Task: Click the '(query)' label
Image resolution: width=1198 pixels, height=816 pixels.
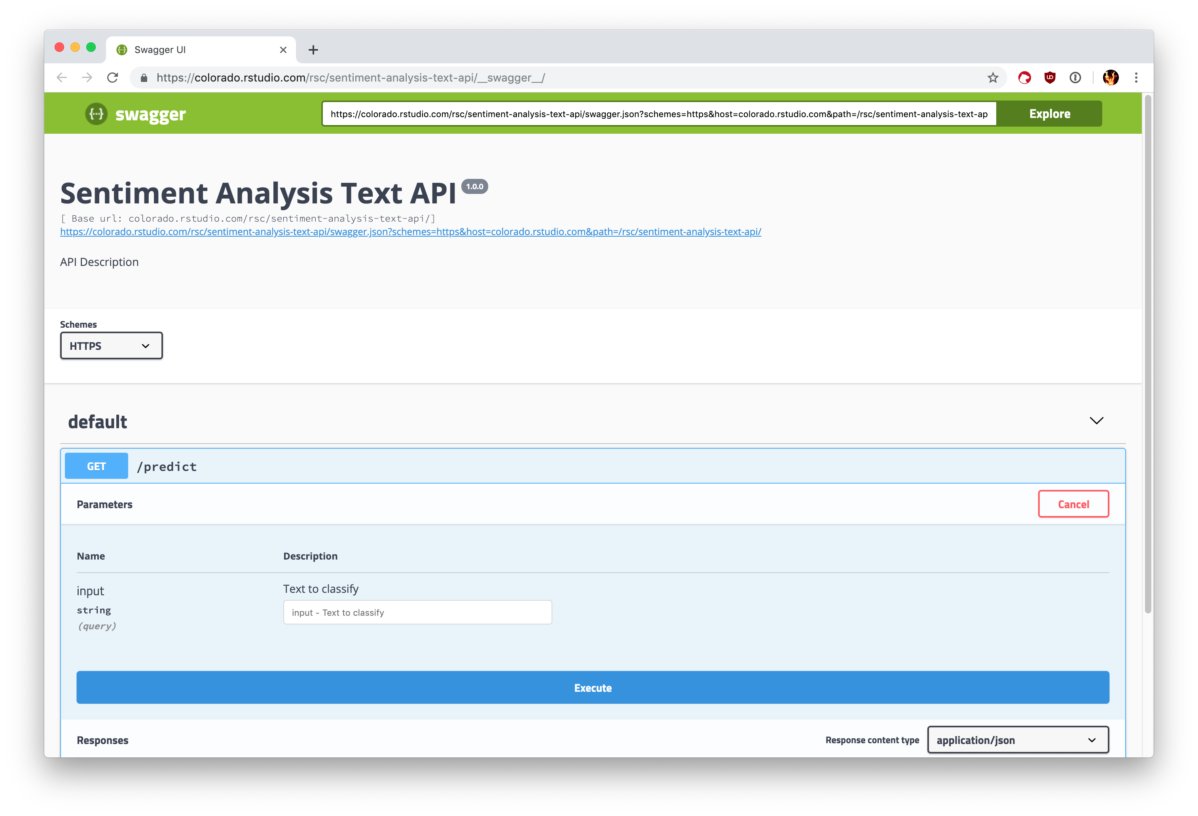Action: tap(97, 626)
